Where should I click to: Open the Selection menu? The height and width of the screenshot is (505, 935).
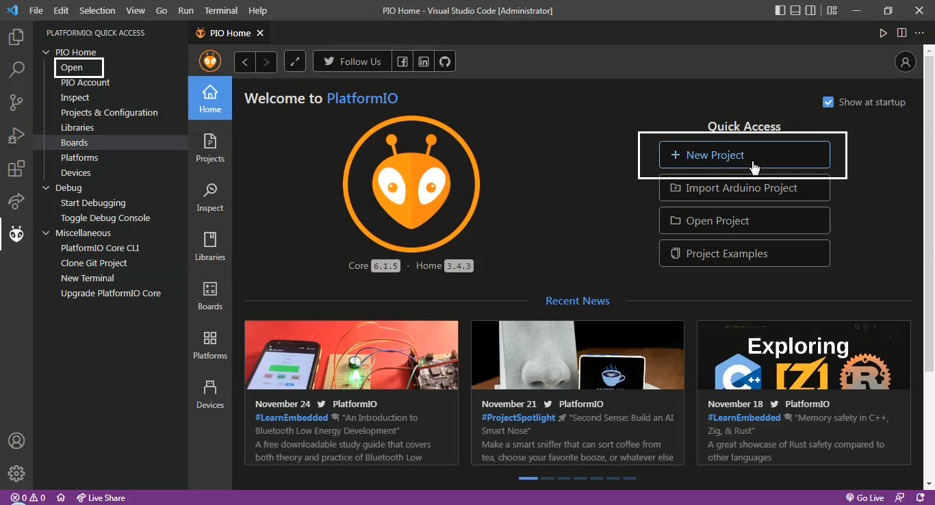pyautogui.click(x=97, y=10)
